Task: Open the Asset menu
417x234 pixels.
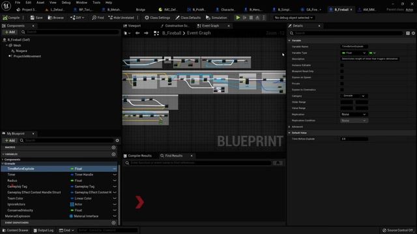Action: coord(40,3)
